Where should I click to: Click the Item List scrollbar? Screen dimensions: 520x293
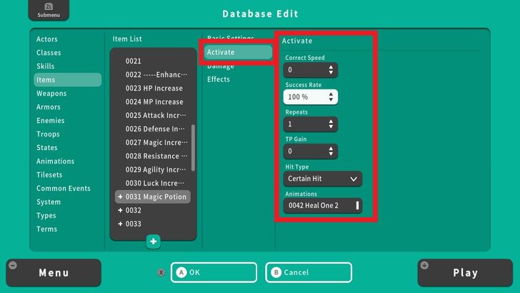[x=193, y=148]
